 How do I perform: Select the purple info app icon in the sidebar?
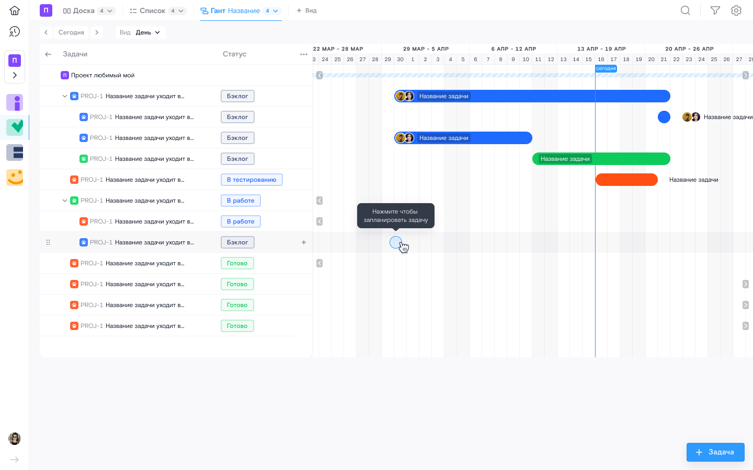click(15, 102)
